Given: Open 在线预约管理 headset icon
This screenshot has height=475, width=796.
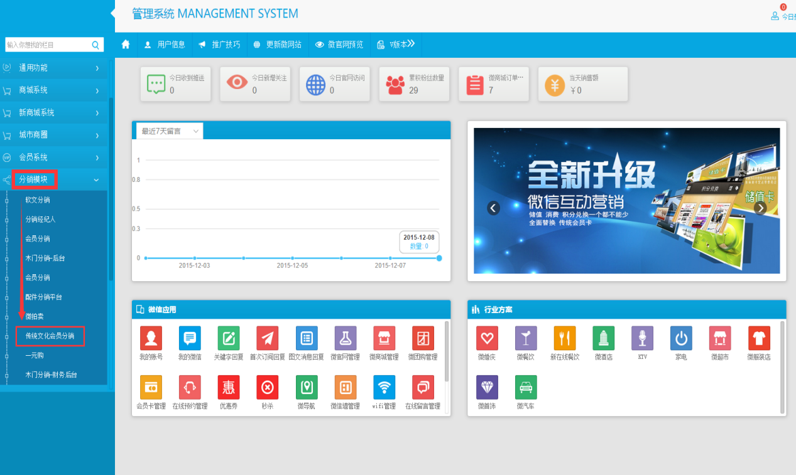Looking at the screenshot, I should coord(189,387).
